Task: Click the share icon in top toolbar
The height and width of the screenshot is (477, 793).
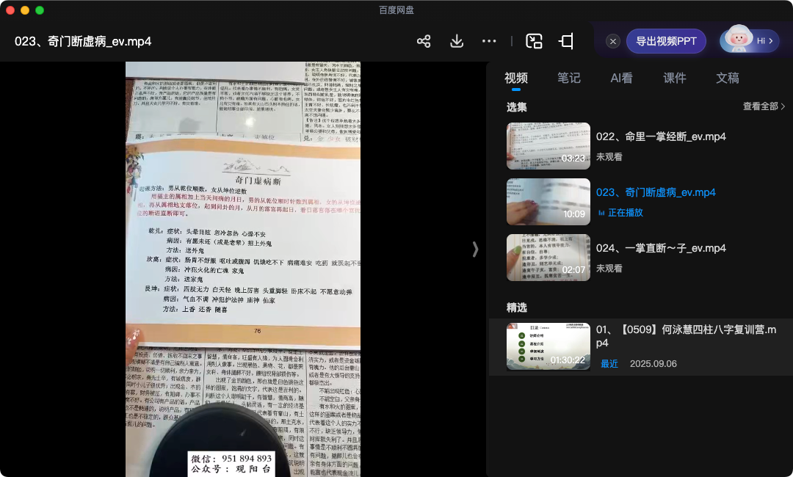Action: click(424, 41)
